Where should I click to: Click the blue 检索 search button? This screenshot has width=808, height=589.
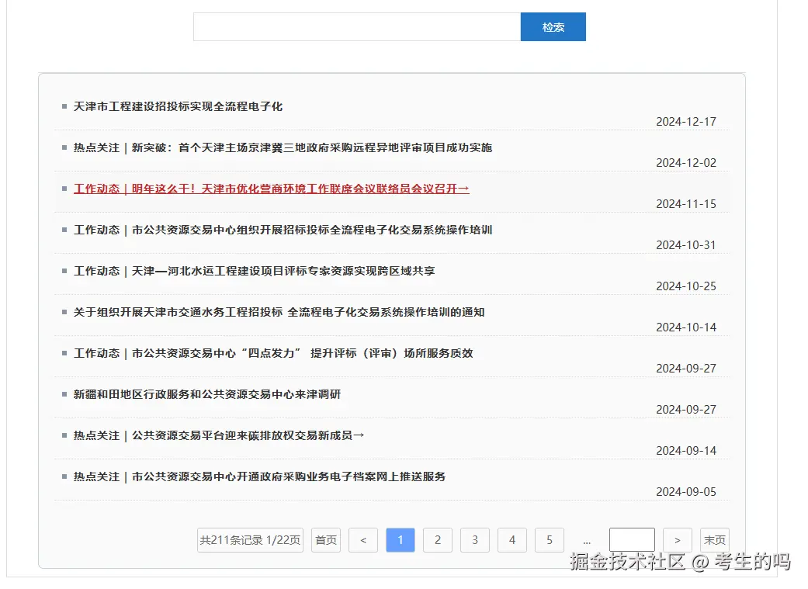pos(553,27)
